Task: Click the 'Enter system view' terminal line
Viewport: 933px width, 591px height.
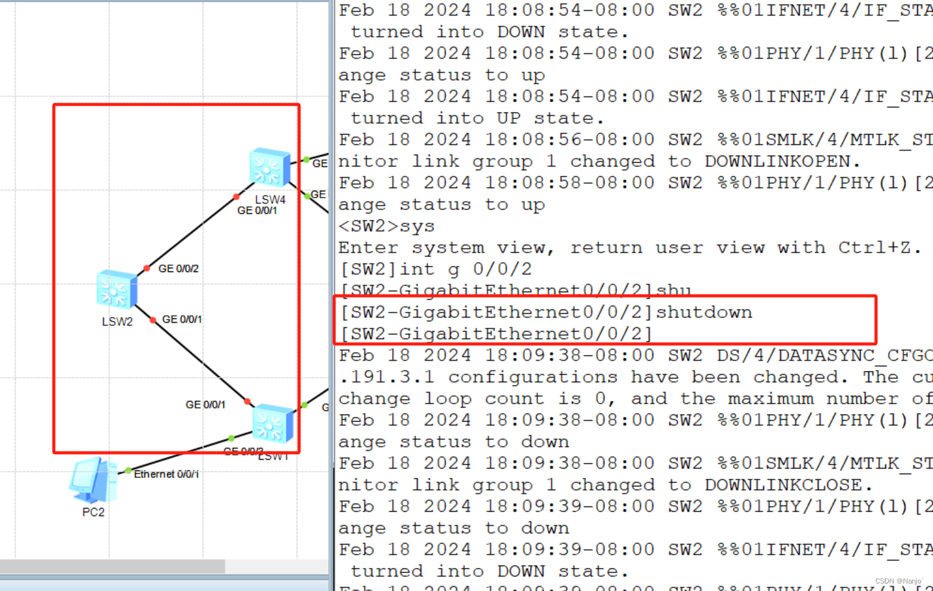Action: [630, 248]
